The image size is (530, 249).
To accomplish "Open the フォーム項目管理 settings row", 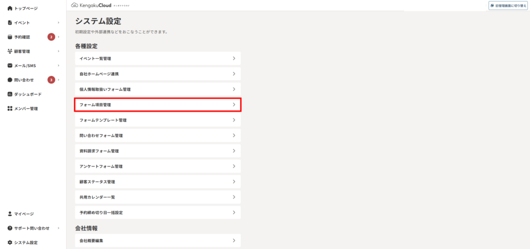I will tap(158, 105).
